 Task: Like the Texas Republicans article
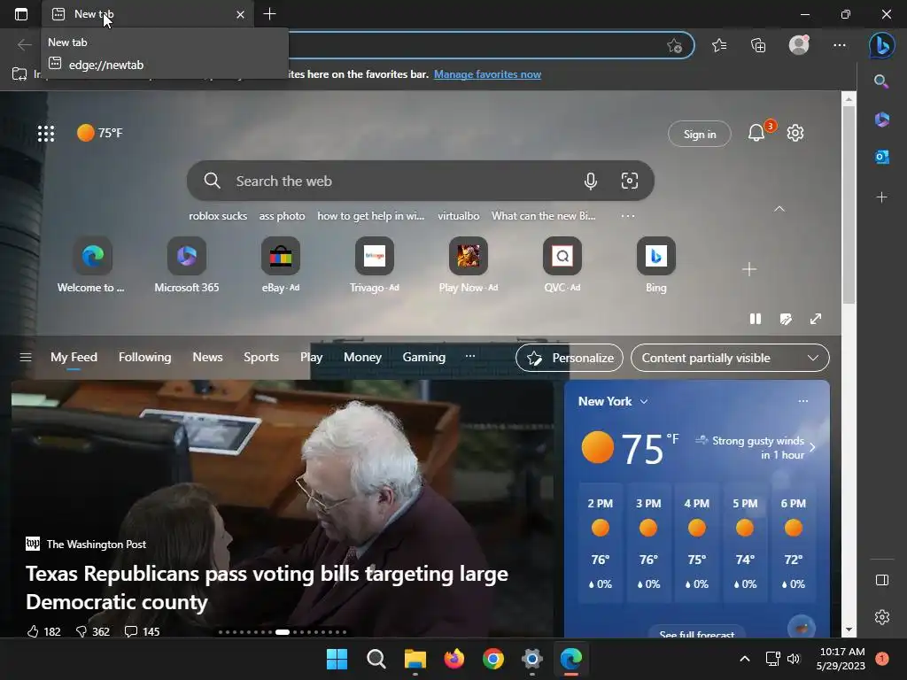[43, 631]
